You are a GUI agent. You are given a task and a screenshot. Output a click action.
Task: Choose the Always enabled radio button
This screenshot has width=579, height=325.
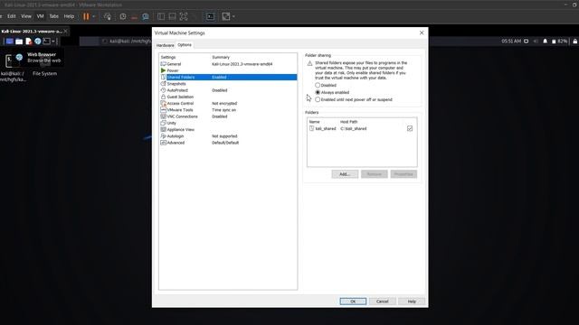[x=318, y=92]
